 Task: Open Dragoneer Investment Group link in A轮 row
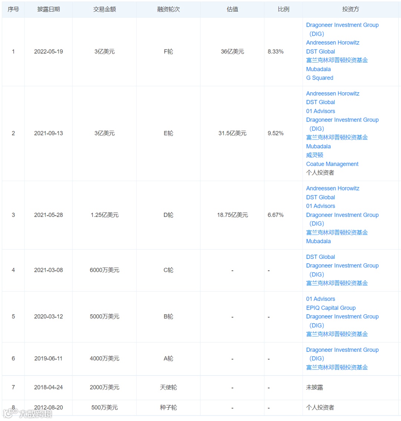pyautogui.click(x=342, y=354)
